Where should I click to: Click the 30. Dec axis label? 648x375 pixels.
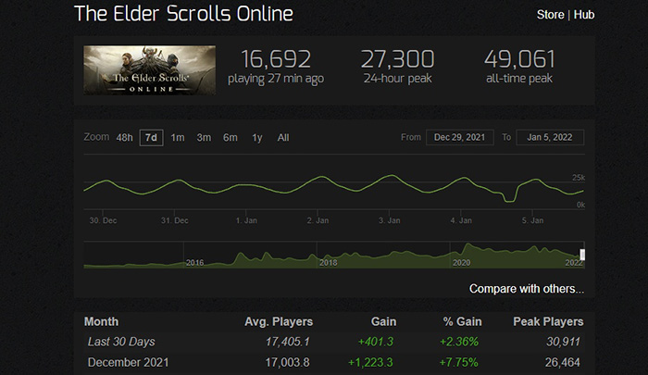103,220
